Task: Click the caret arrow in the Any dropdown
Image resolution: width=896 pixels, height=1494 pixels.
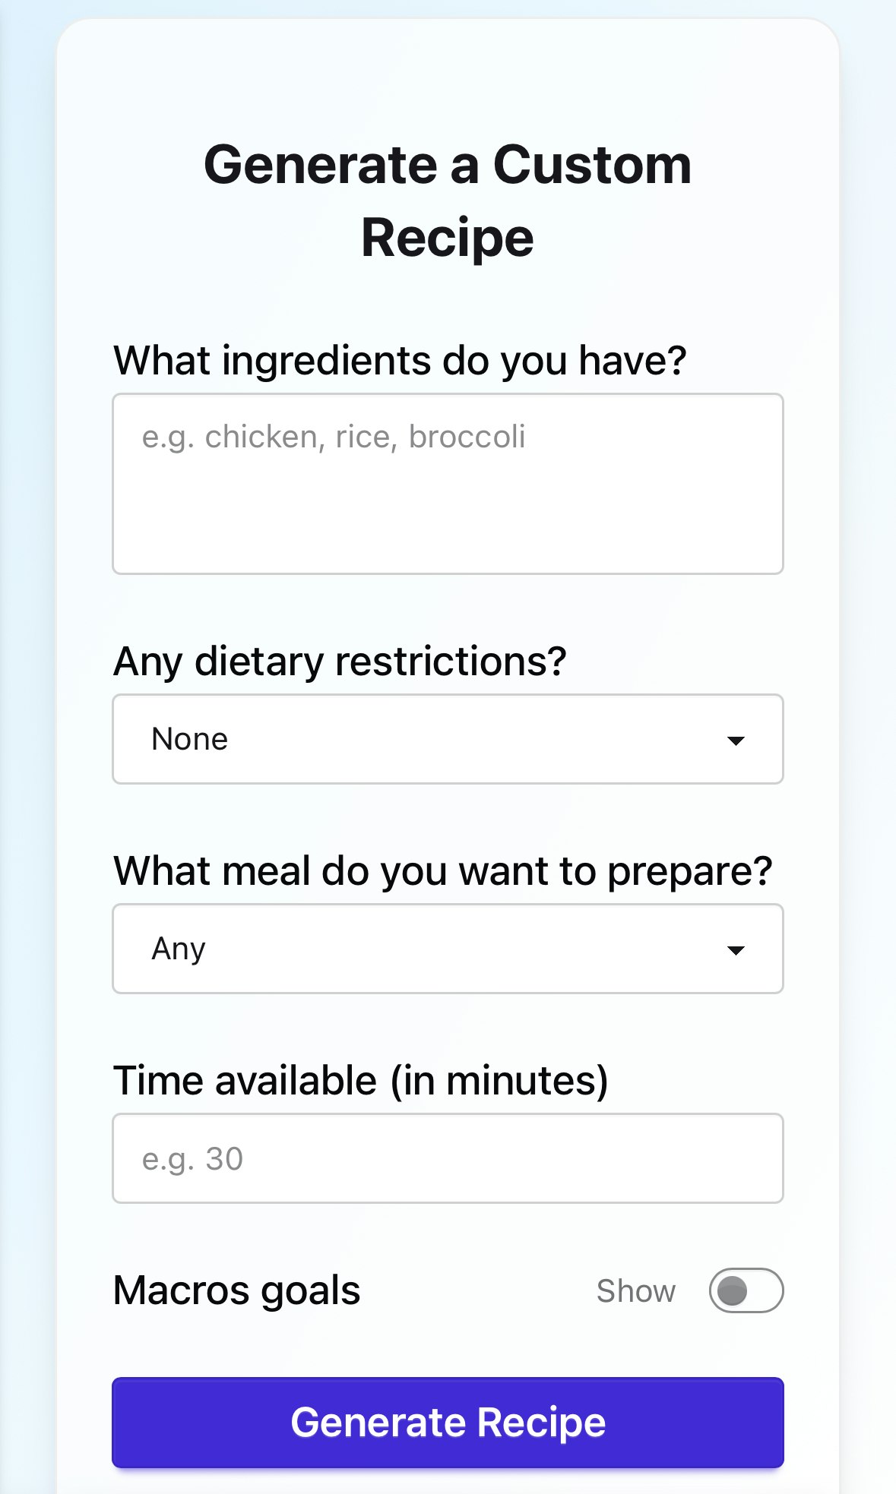Action: pyautogui.click(x=735, y=950)
